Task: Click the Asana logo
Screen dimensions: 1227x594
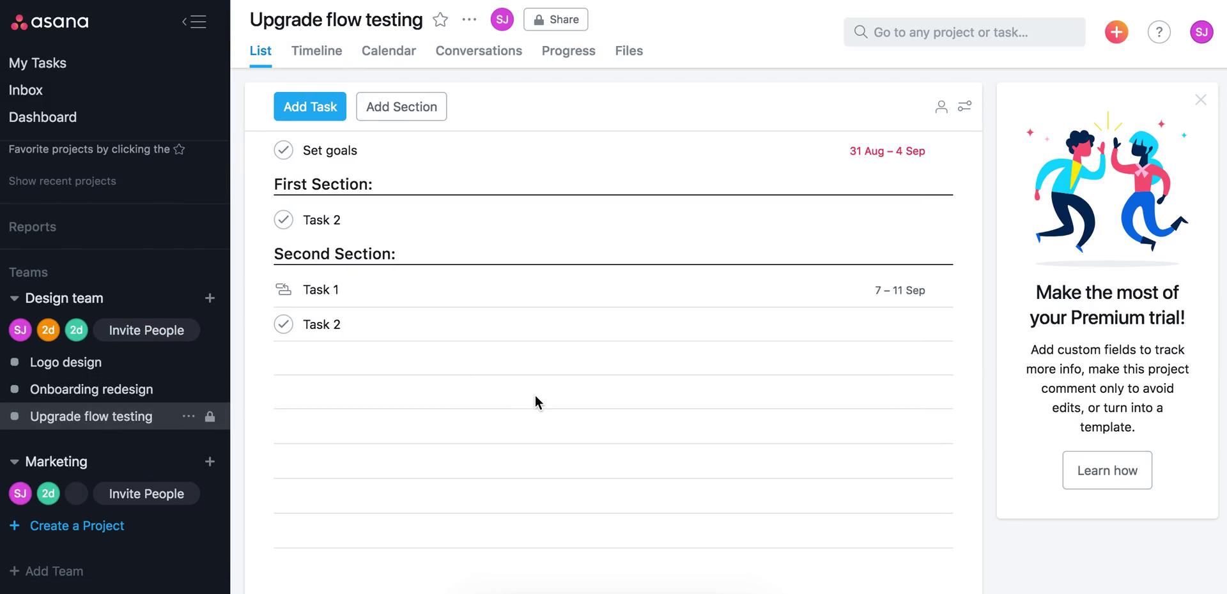Action: point(50,22)
